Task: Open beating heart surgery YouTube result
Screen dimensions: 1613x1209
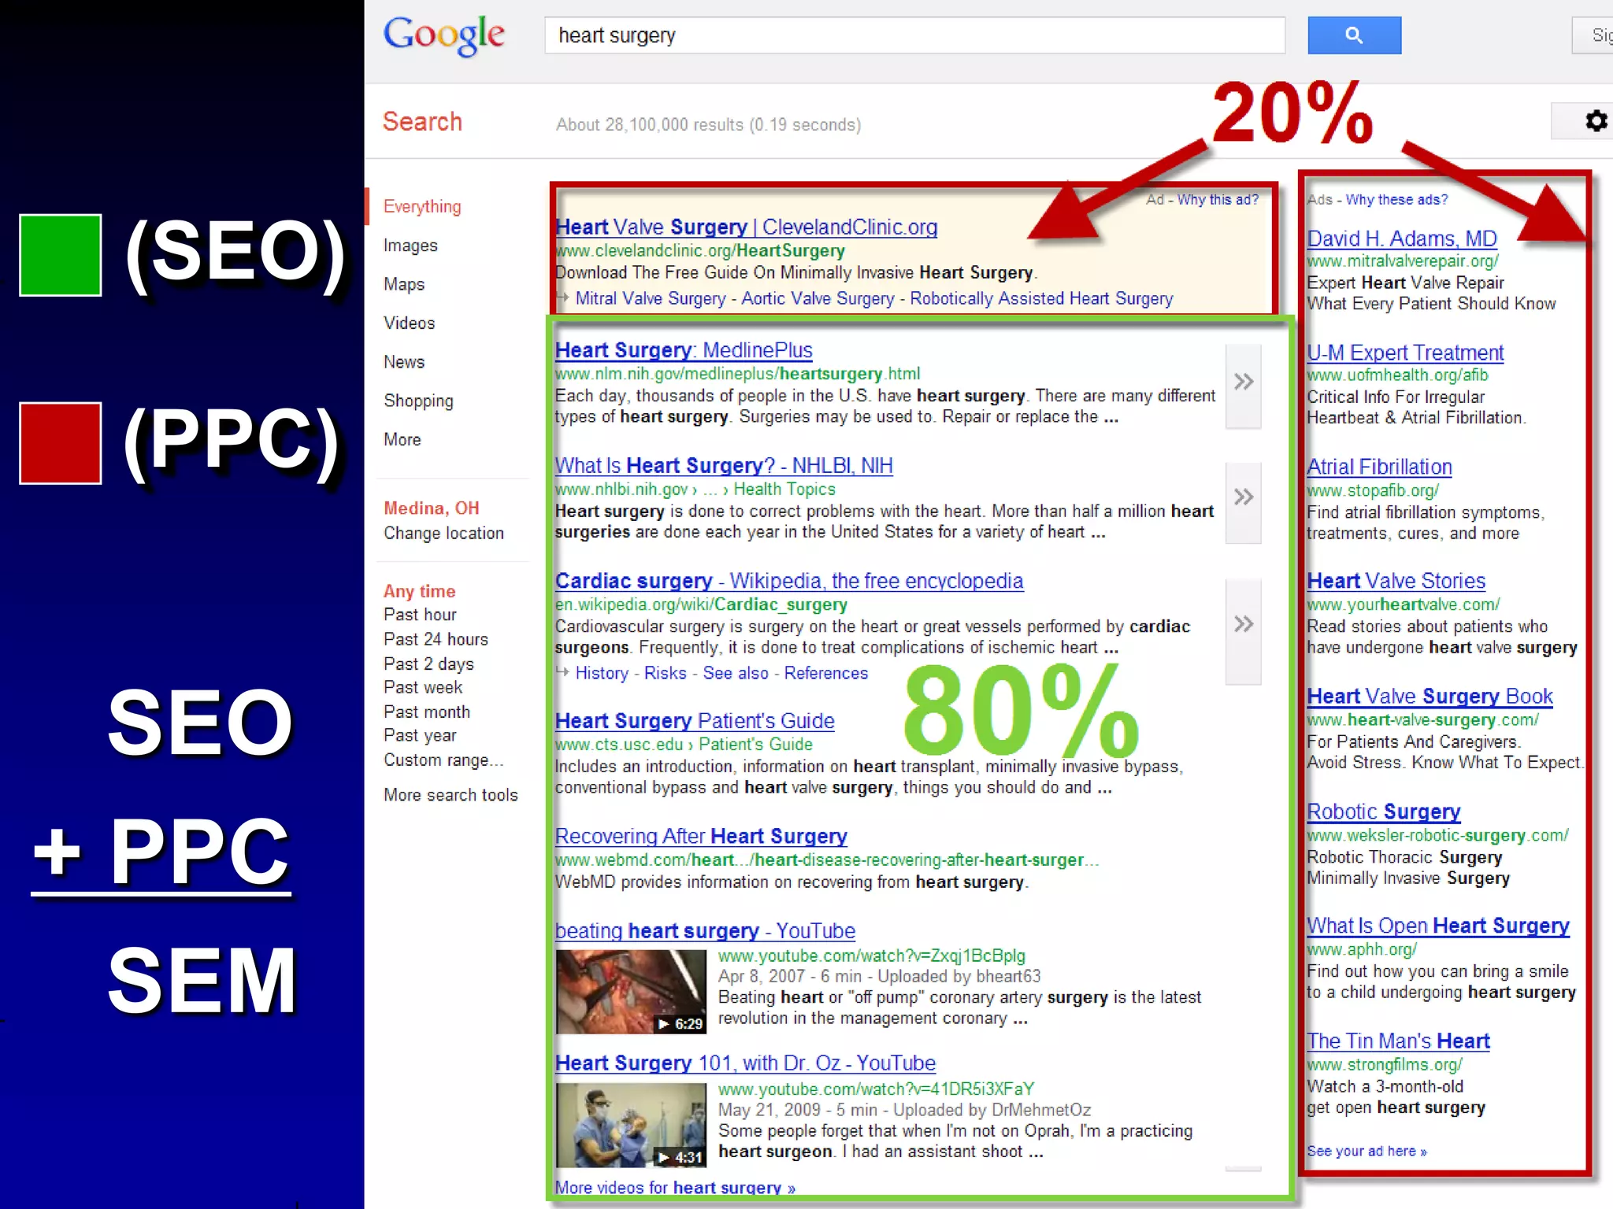Action: coord(705,931)
